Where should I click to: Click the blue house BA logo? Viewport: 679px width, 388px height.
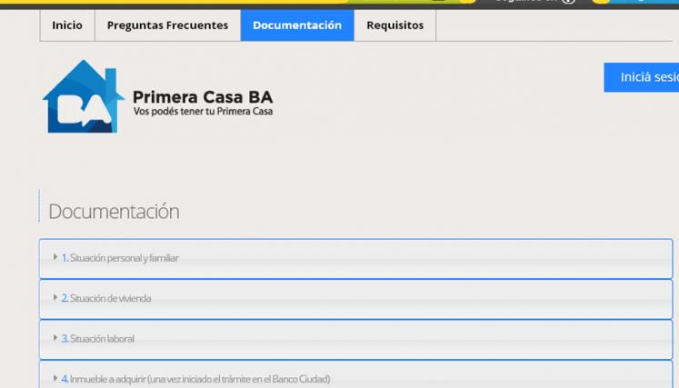(x=83, y=97)
